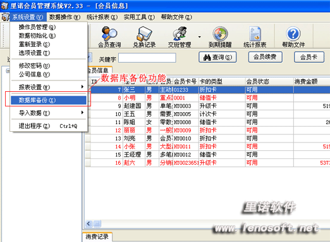This screenshot has height=242, width=330.
Task: Click the app icon left of the 系统设置 menu
Action: [5, 17]
